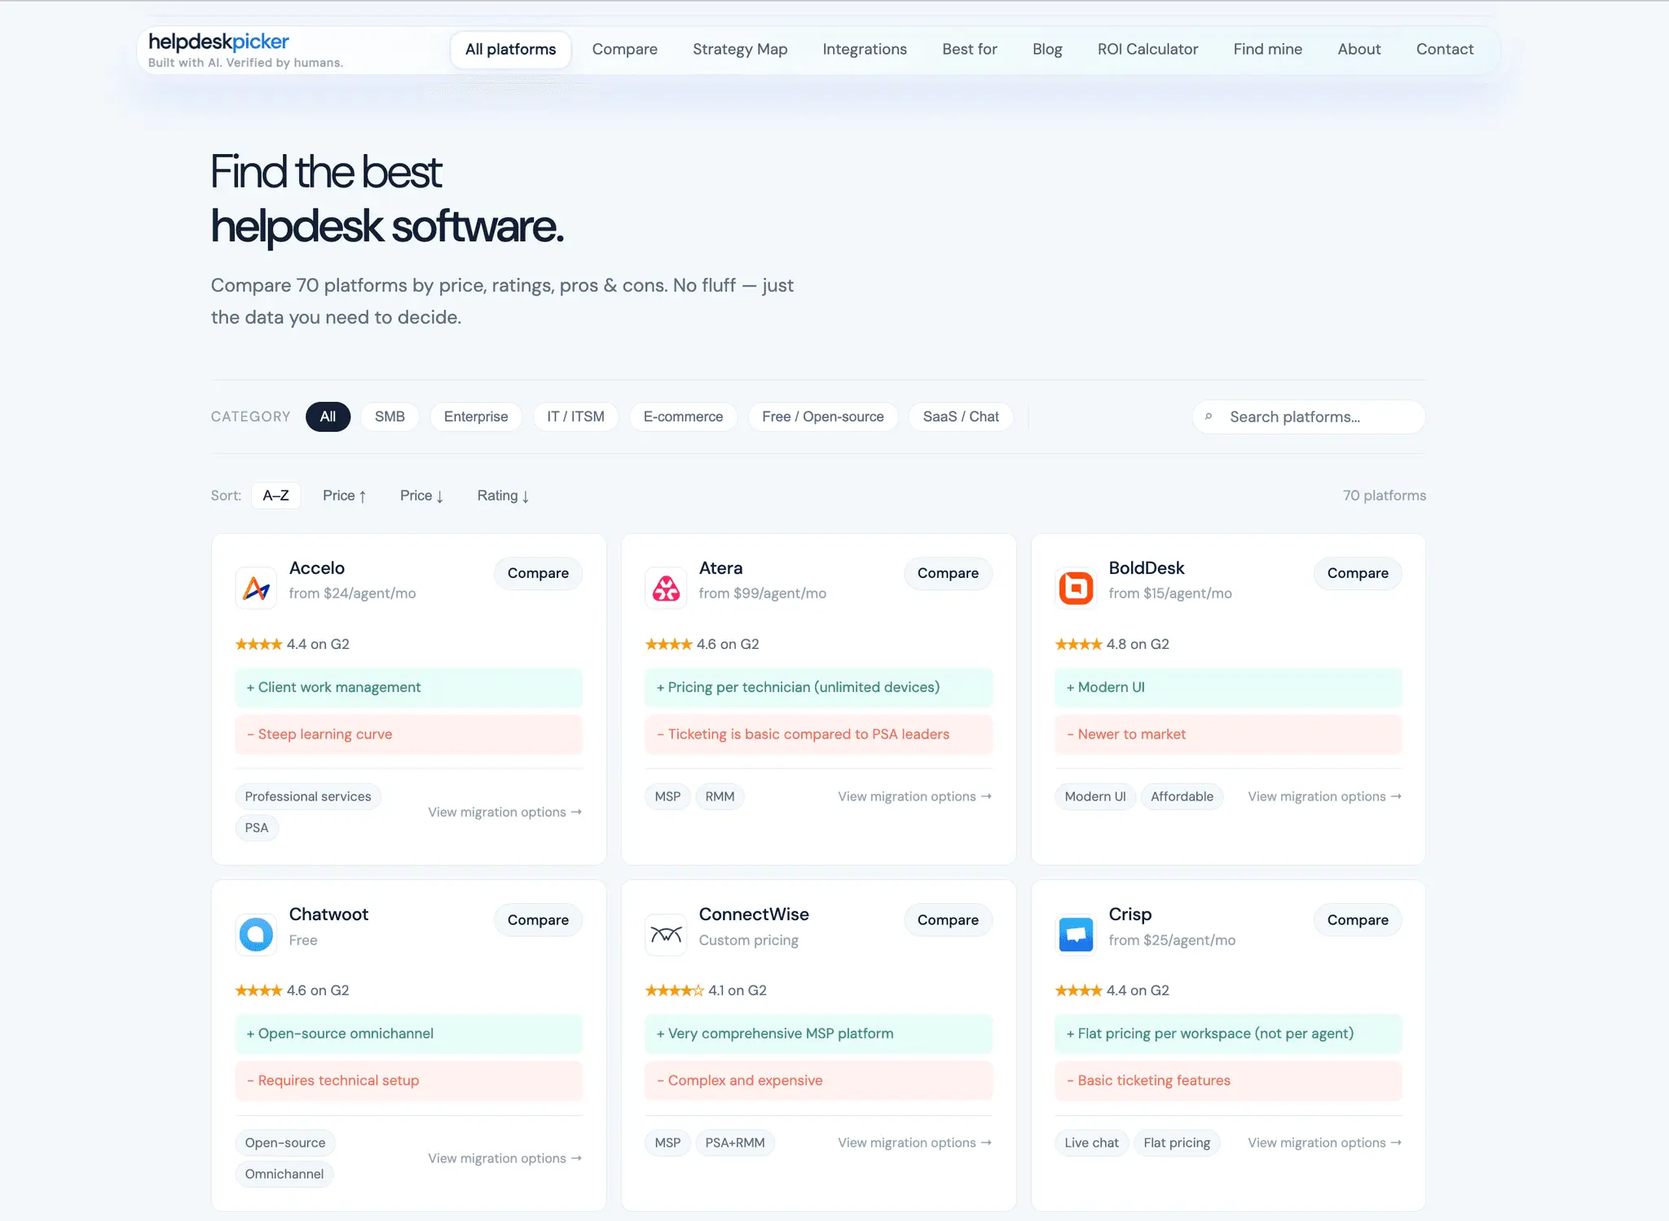Open the Accelo platform title
This screenshot has height=1221, width=1669.
coord(317,568)
